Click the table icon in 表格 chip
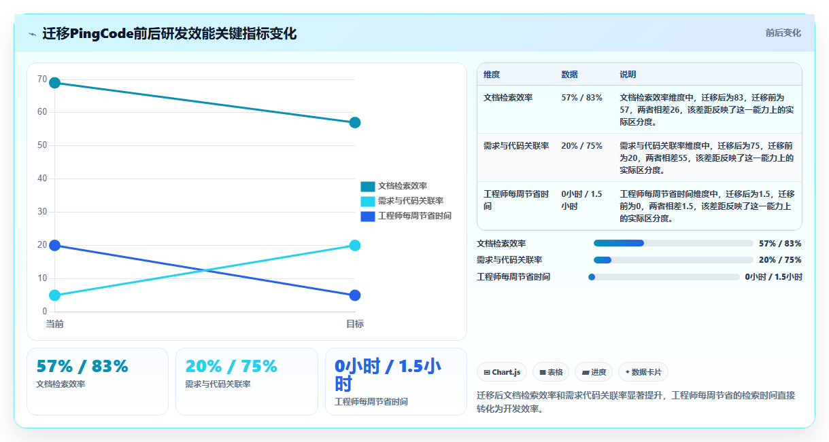829x442 pixels. pyautogui.click(x=543, y=373)
